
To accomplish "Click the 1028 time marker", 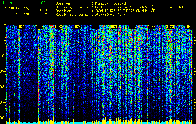I will [152, 27].
